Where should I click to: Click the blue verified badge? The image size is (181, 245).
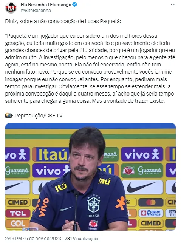74,5
